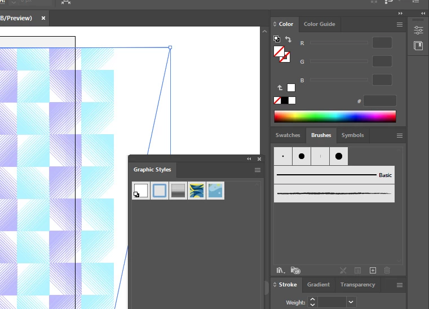
Task: Select the Graphic Styles tab
Action: 152,170
